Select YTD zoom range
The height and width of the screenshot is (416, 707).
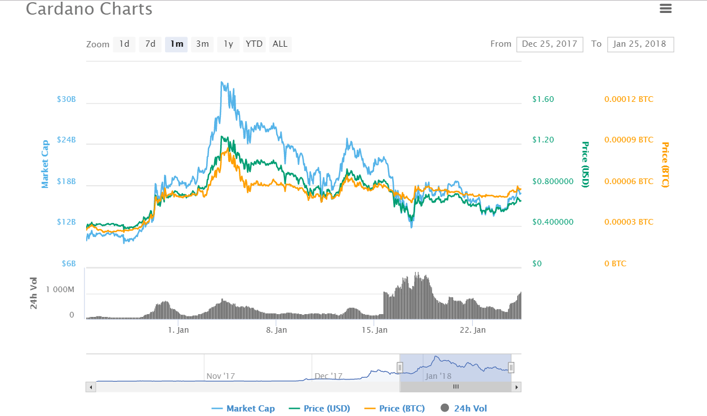254,44
